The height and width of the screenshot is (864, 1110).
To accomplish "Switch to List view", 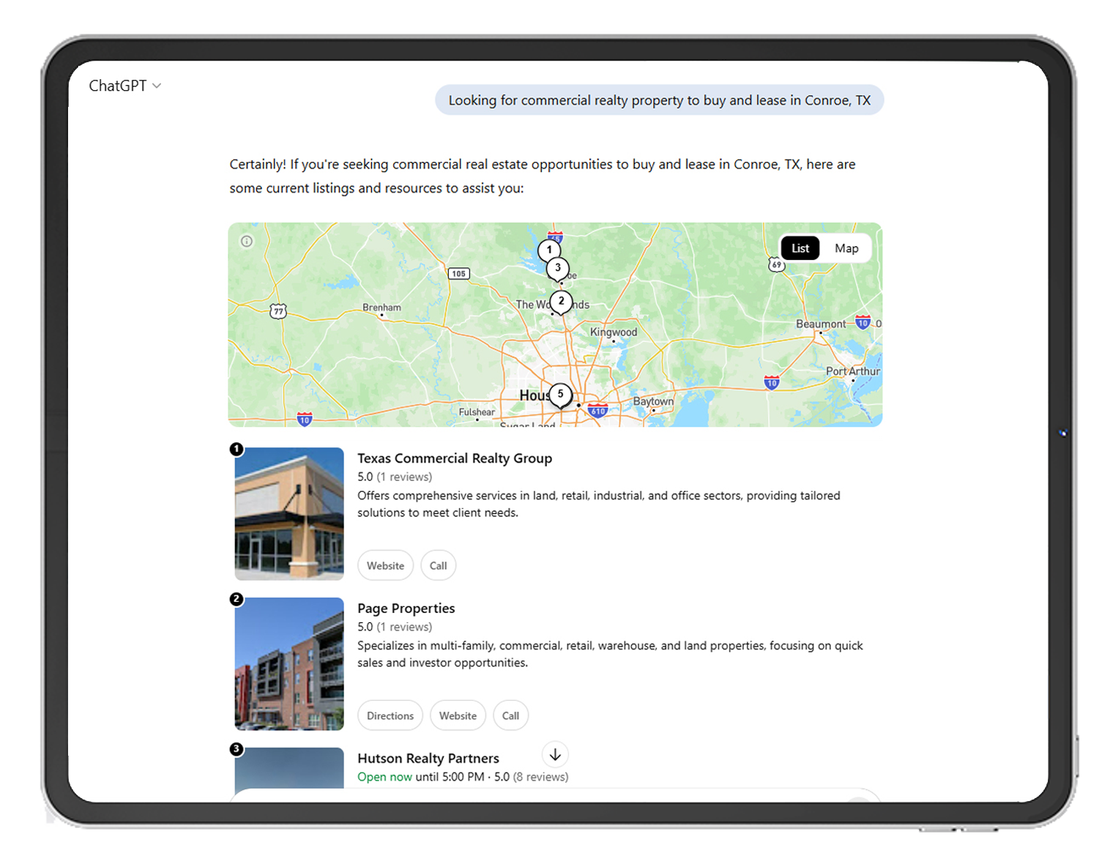I will click(800, 248).
